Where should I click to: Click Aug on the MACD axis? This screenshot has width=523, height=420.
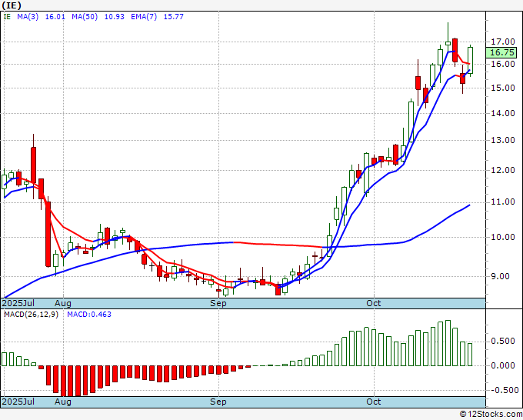63,402
